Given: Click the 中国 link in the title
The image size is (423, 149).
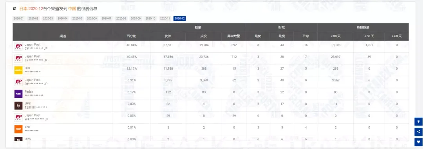Looking at the screenshot, I should pos(72,9).
